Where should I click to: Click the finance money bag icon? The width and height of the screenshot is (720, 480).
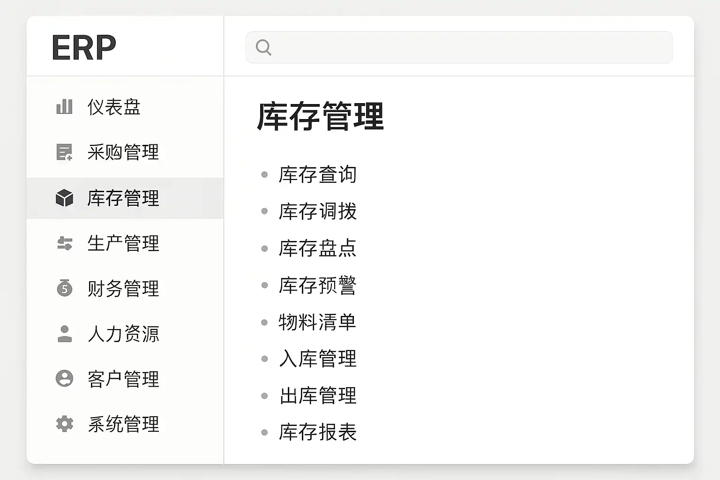pyautogui.click(x=64, y=288)
